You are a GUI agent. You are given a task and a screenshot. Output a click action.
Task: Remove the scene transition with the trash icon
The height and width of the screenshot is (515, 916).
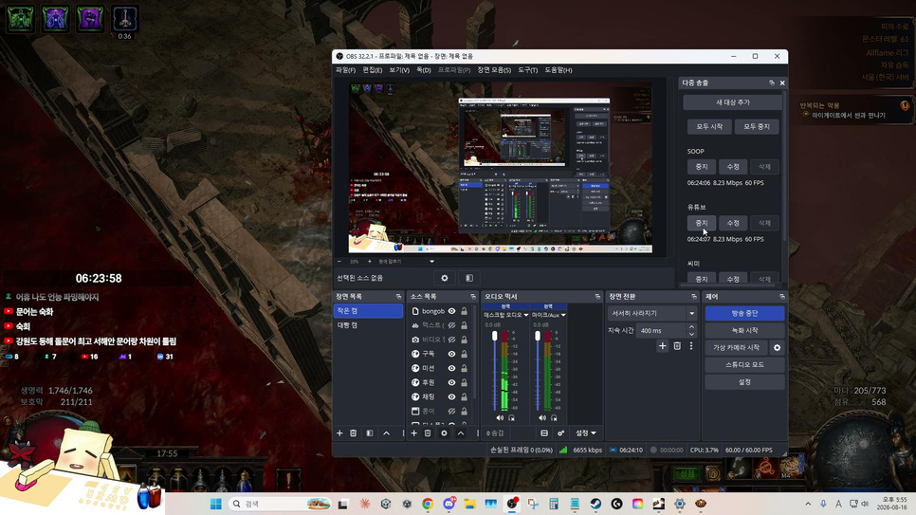677,346
